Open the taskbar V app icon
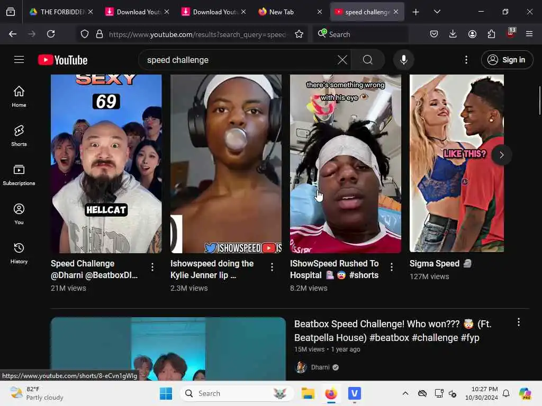The image size is (542, 406). point(354,393)
